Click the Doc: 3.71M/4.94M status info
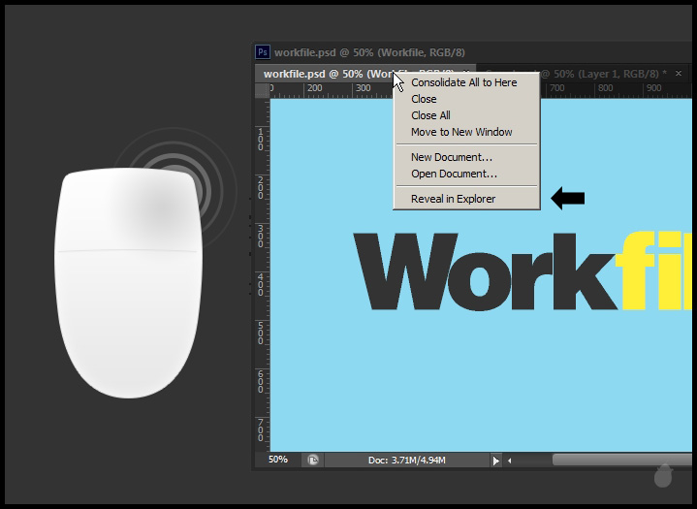 407,460
